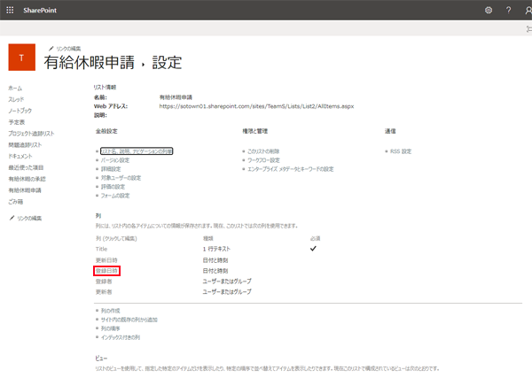
Task: Click 日付と時刻 in the 更新日時 row
Action: coord(215,260)
